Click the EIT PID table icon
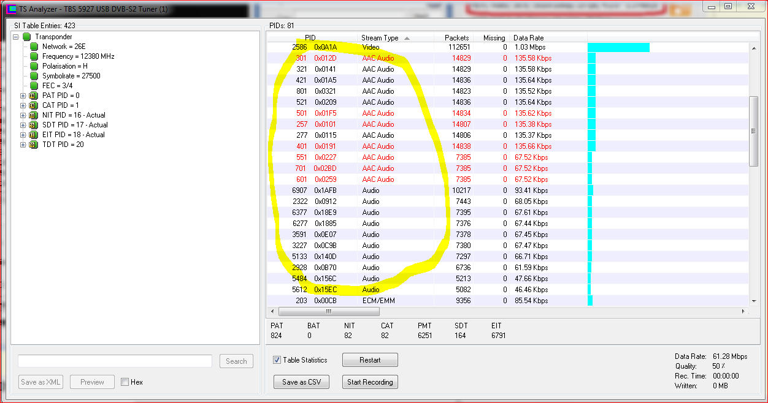 pyautogui.click(x=34, y=135)
